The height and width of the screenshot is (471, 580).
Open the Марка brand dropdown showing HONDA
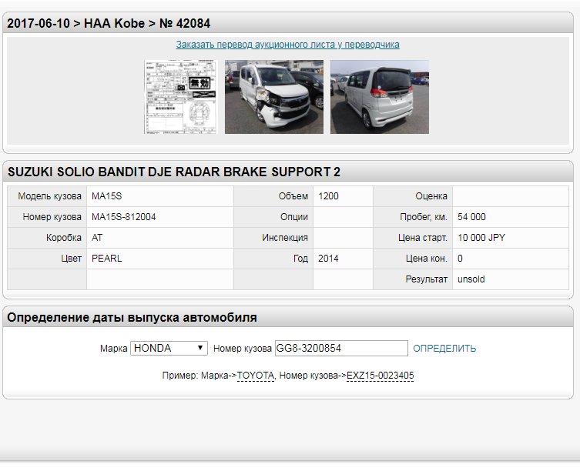point(169,349)
